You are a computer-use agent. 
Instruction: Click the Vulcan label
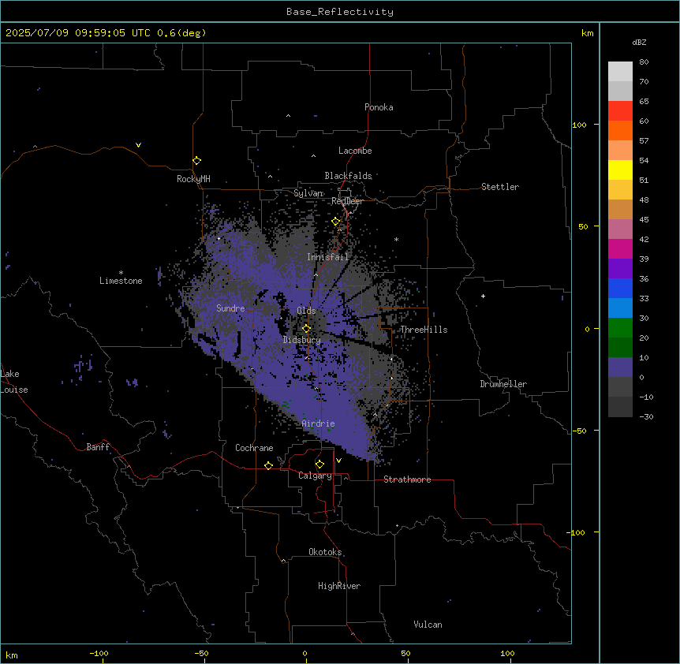428,625
